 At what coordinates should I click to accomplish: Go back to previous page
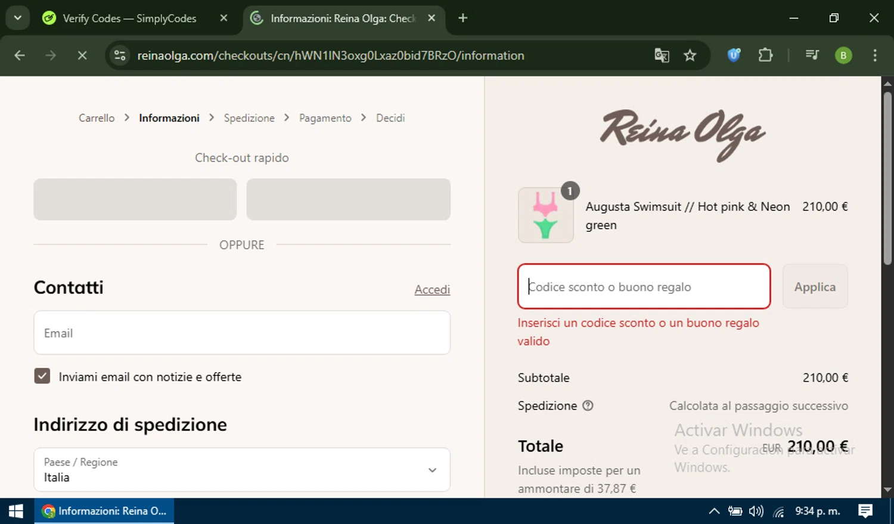pos(20,55)
